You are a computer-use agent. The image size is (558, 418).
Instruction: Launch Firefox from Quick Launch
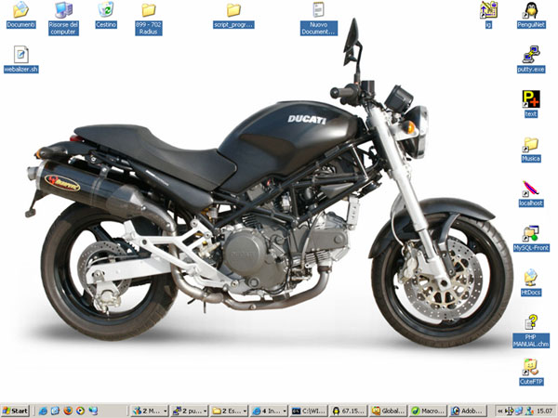[68, 411]
